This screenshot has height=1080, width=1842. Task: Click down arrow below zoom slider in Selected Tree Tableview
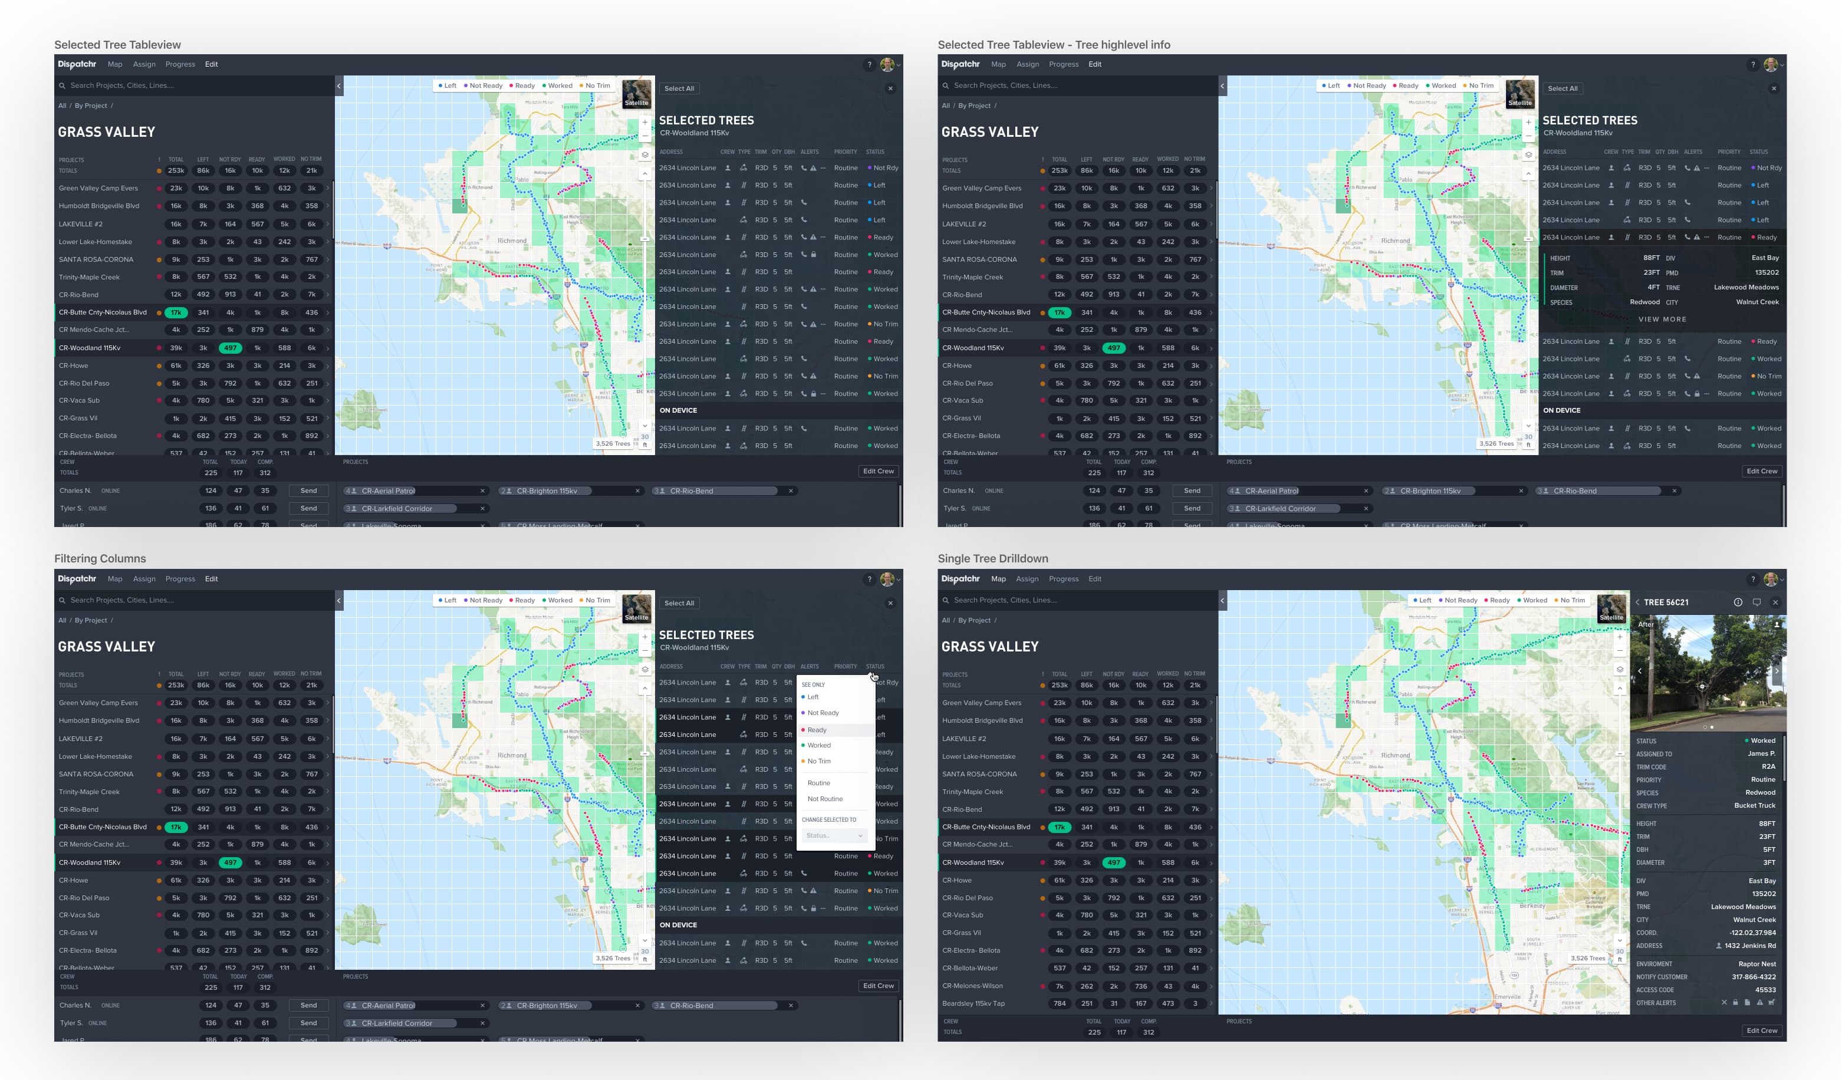coord(644,425)
